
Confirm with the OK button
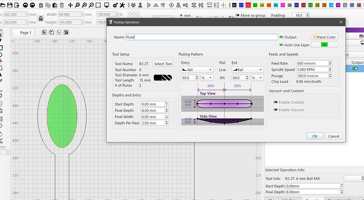[x=315, y=136]
